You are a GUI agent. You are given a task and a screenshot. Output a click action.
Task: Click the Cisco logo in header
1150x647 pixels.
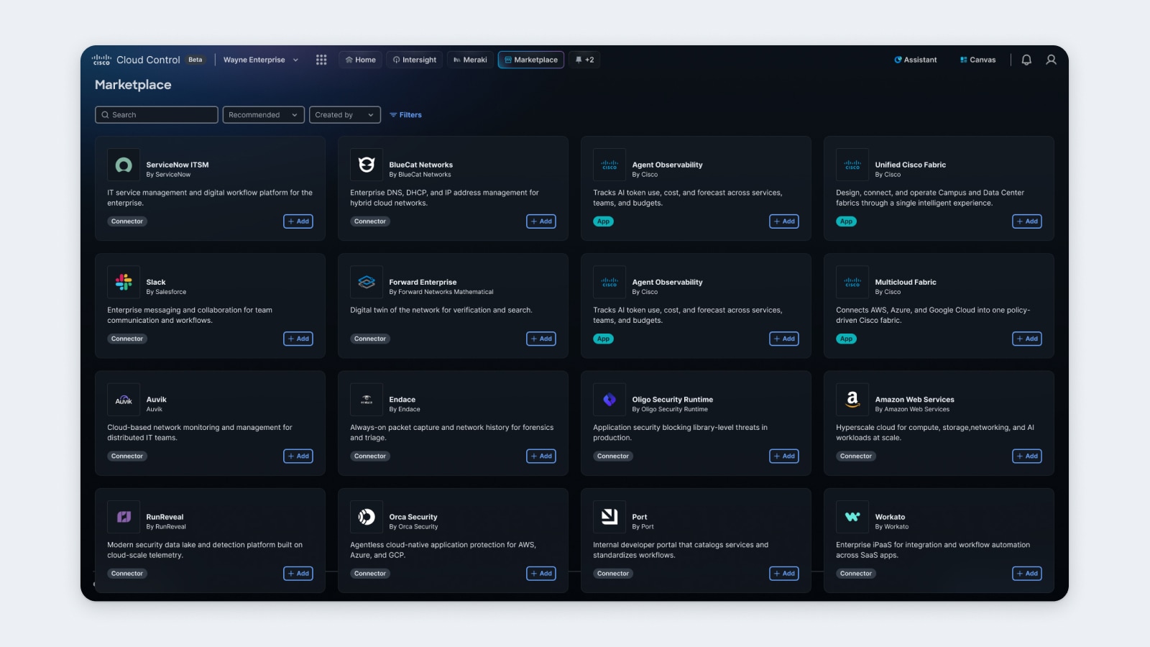(x=101, y=60)
